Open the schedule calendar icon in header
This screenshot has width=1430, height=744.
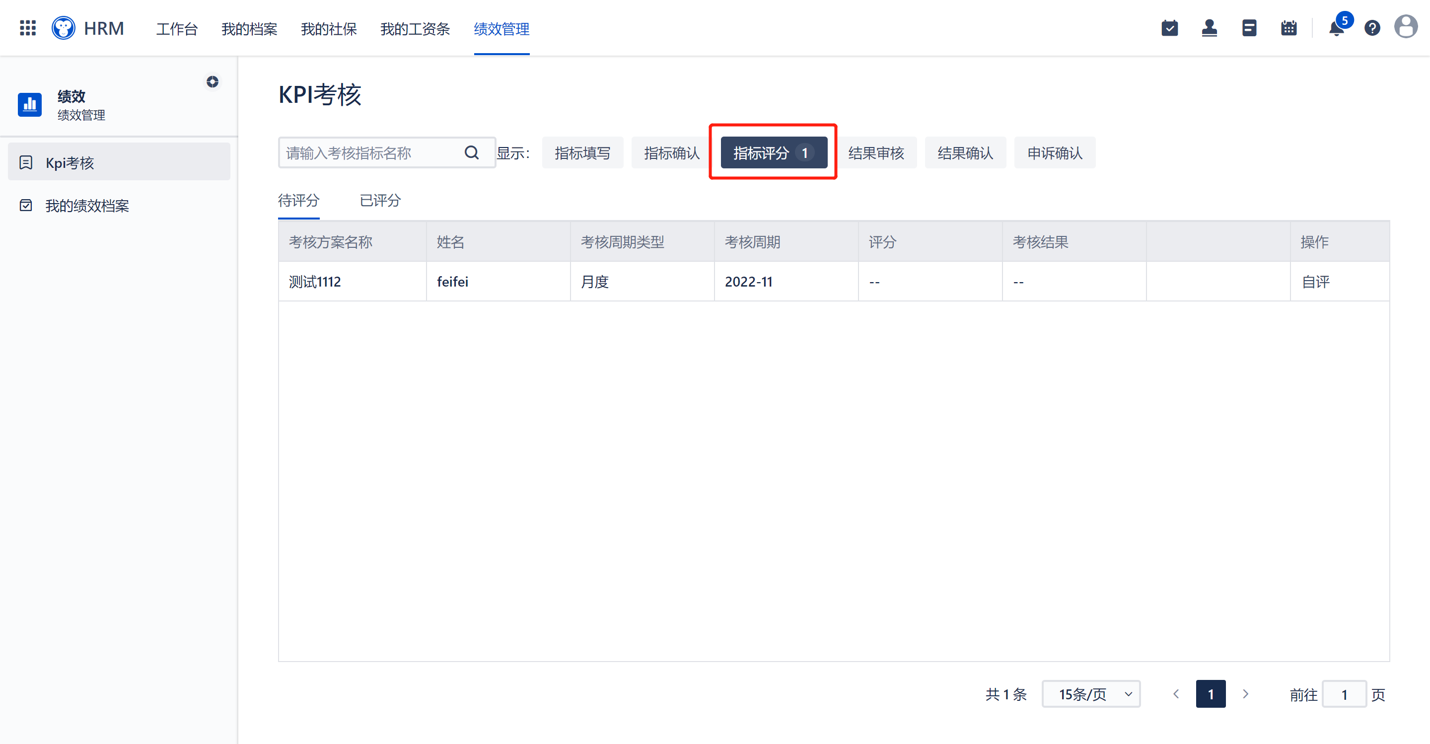[1289, 28]
